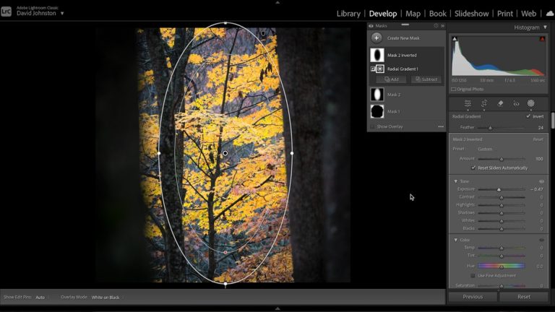Viewport: 555px width, 312px height.
Task: Collapse the Tone section triangle
Action: pyautogui.click(x=455, y=181)
